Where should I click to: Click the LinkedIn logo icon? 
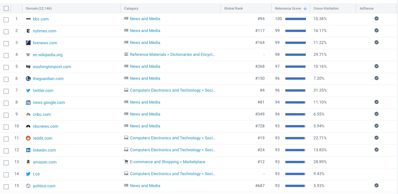pyautogui.click(x=28, y=150)
